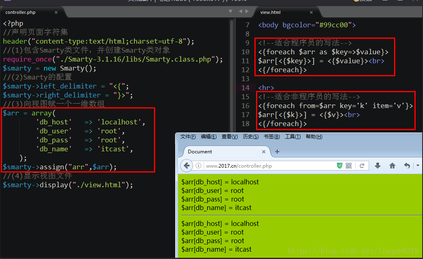Click the 适合程序员的写法 comment line
Screen dimensions: 423x259
305,43
